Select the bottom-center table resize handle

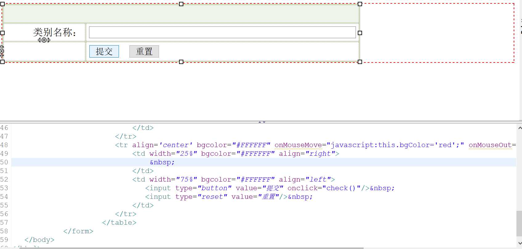coord(181,62)
